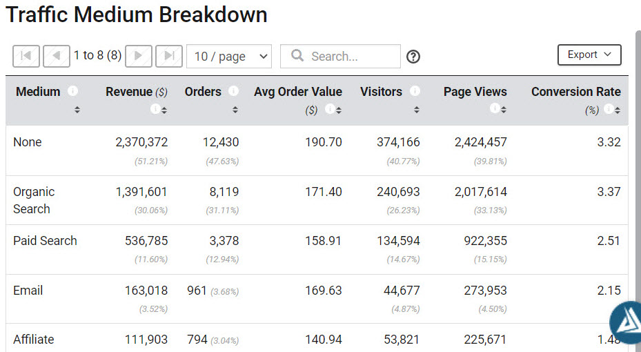
Task: Click revenue value 536,785
Action: [x=146, y=240]
